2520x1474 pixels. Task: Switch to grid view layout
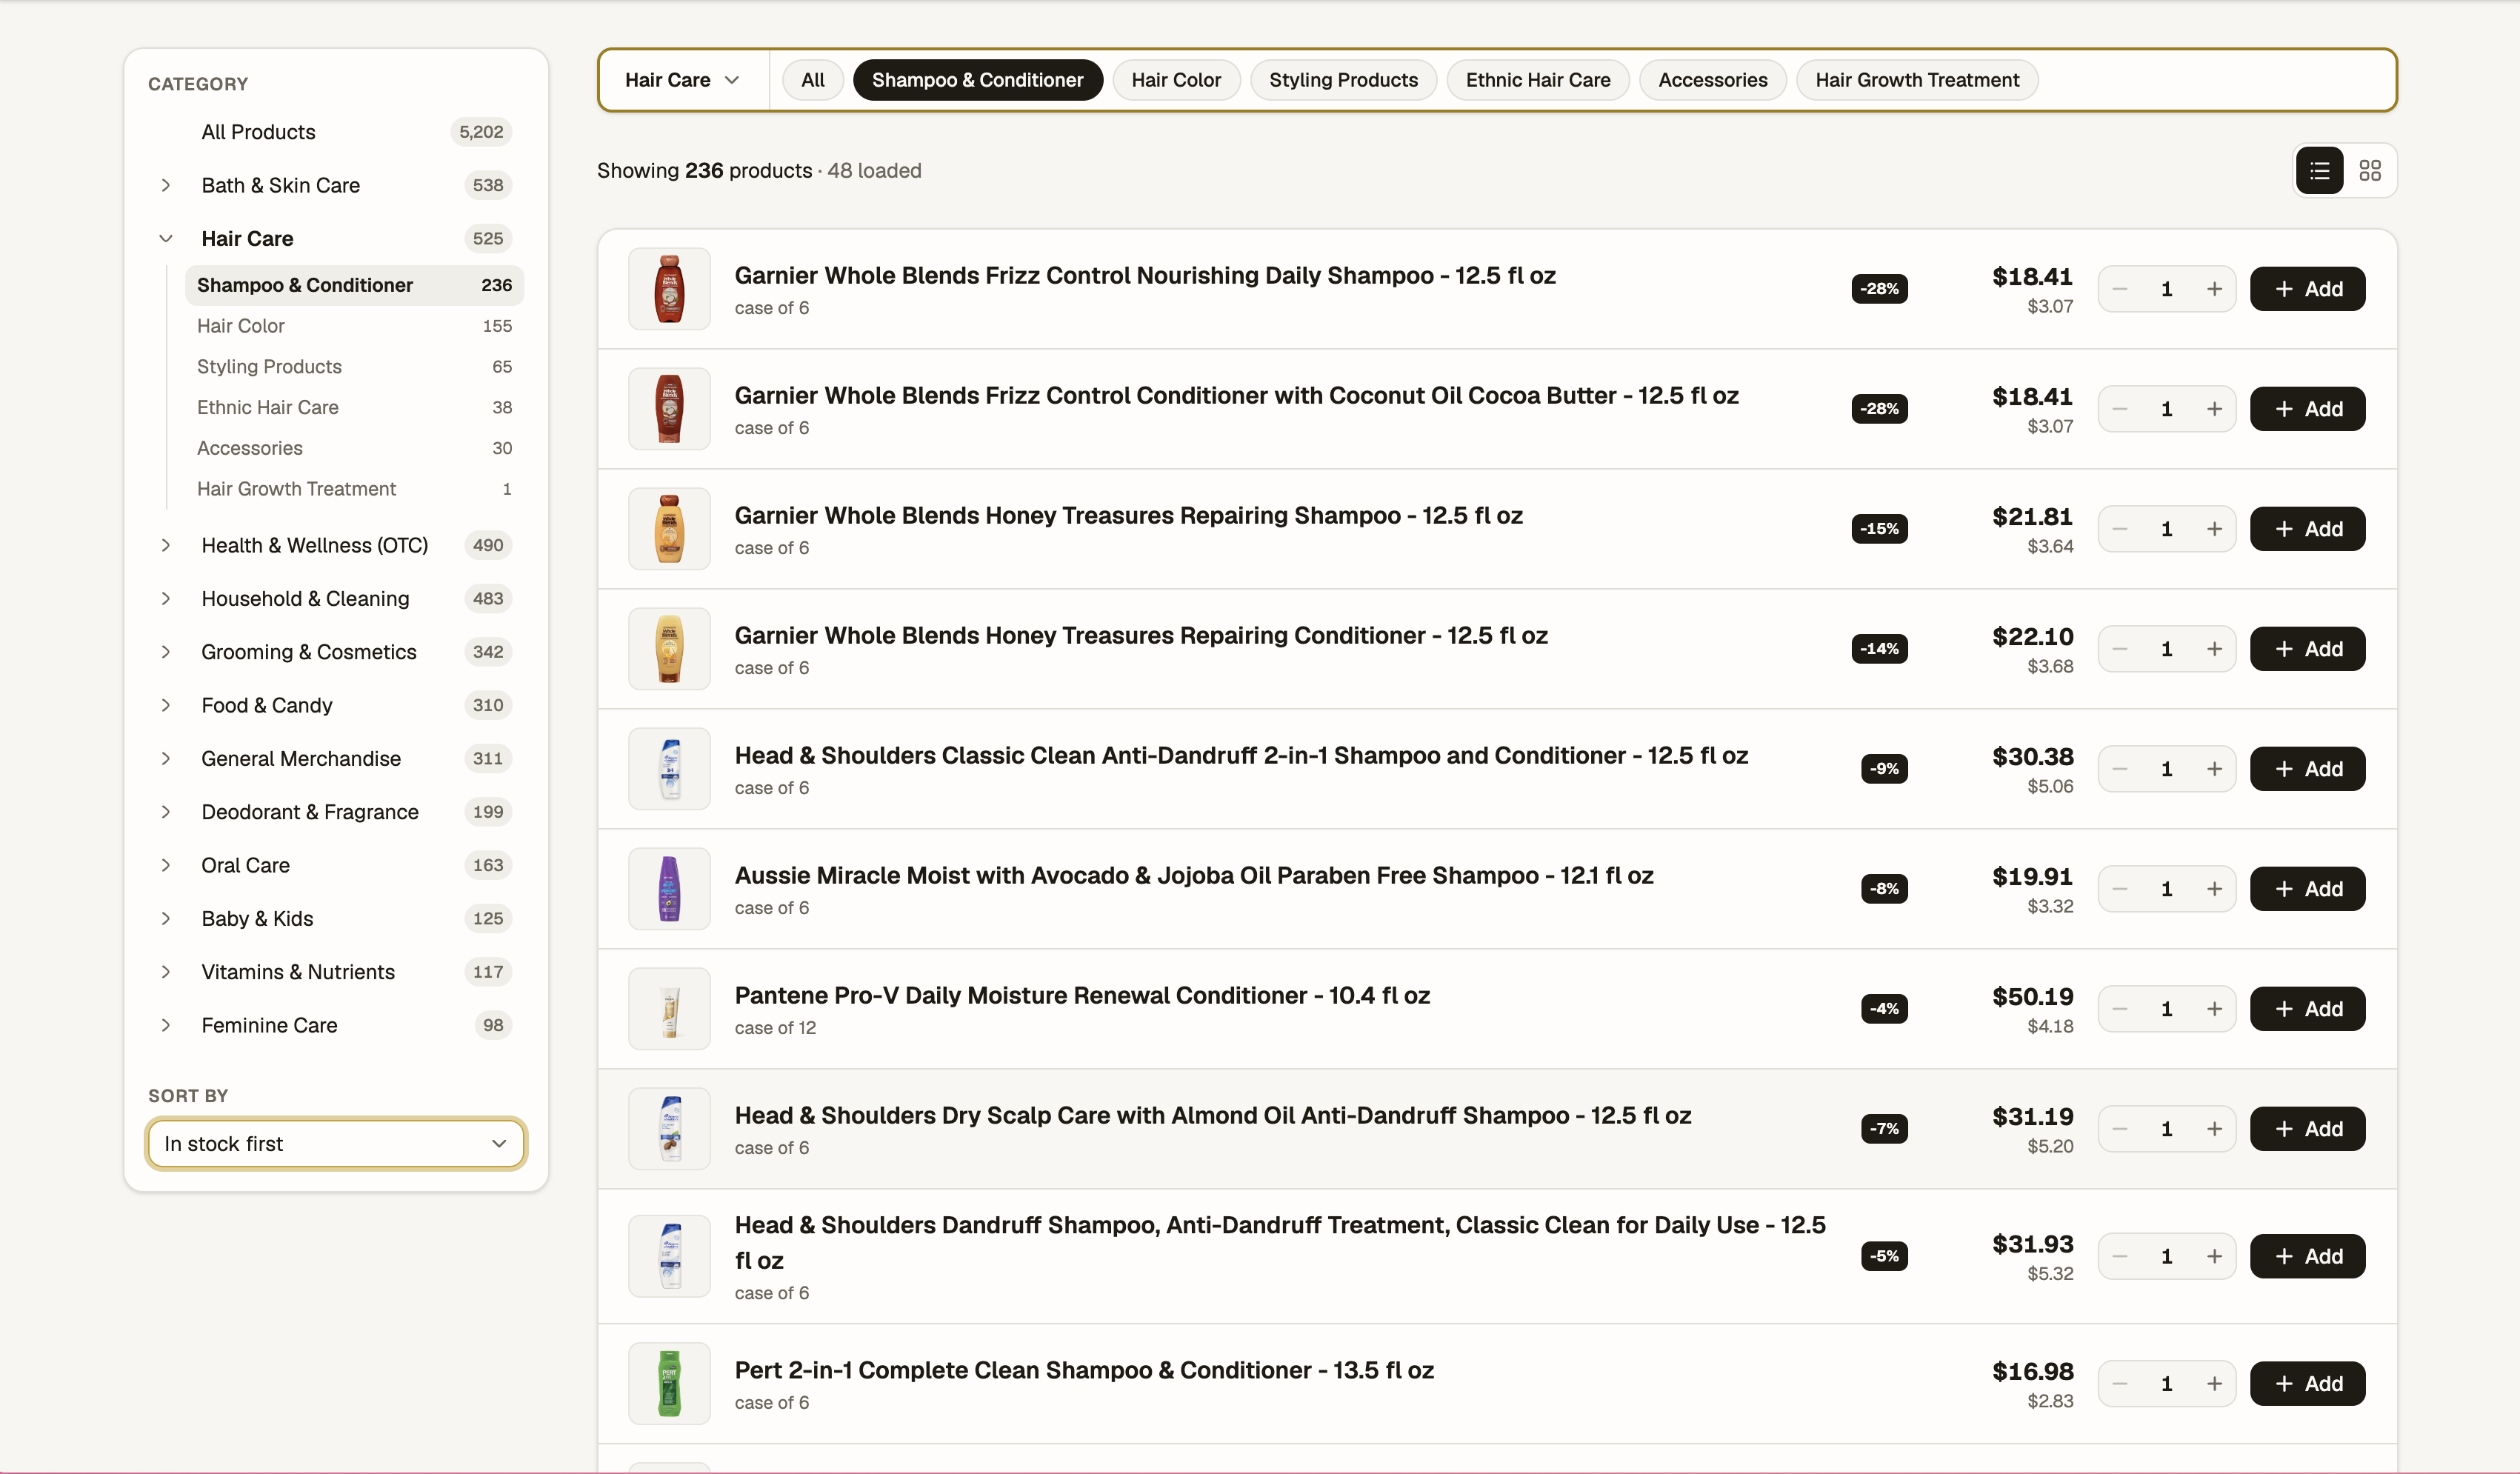(x=2369, y=171)
